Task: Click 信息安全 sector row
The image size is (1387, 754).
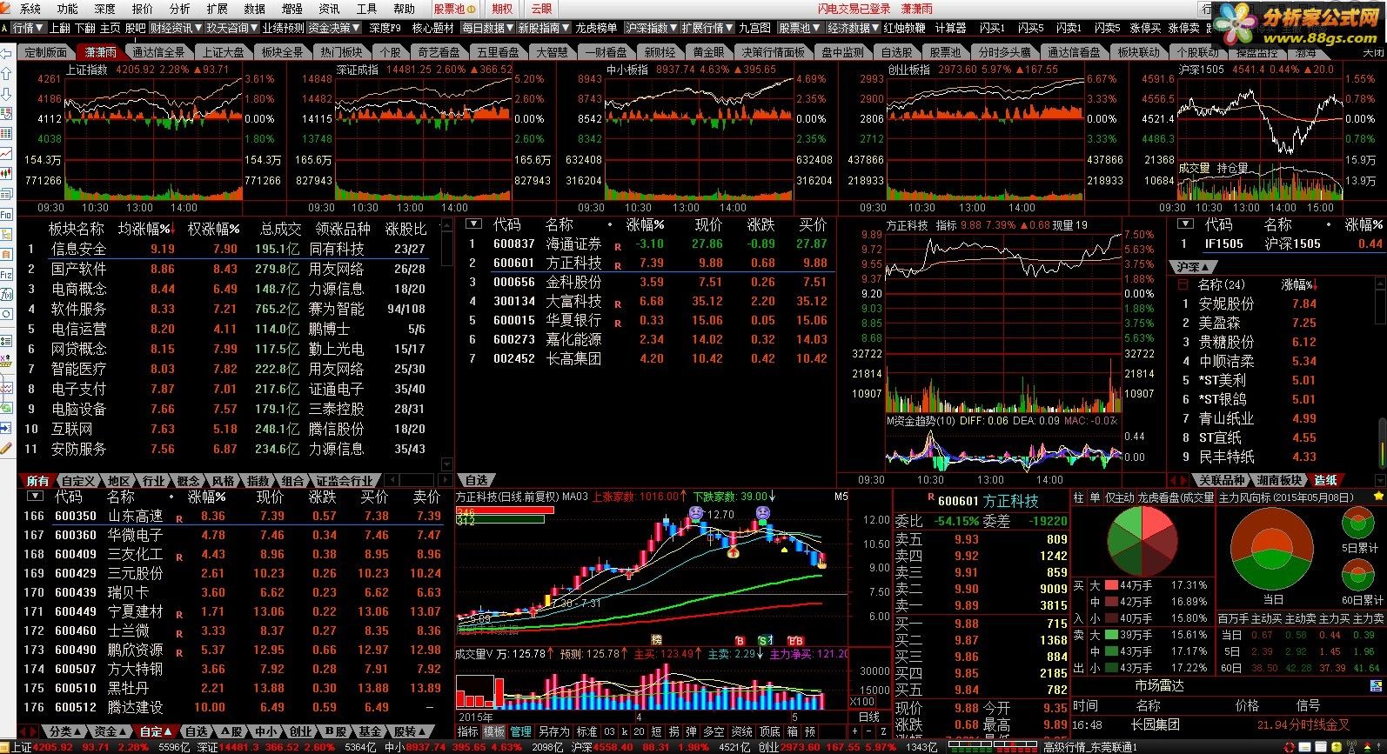Action: [235, 249]
